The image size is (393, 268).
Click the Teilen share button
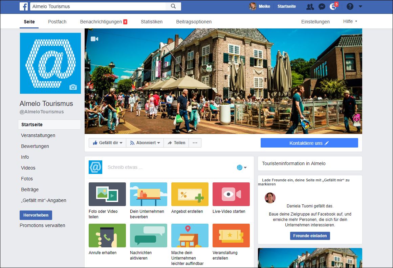point(176,143)
